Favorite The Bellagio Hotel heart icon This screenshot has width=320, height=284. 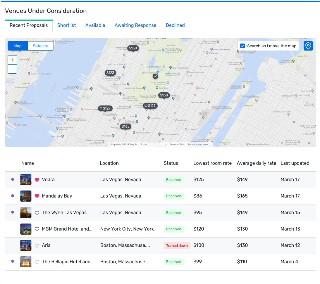(x=37, y=262)
